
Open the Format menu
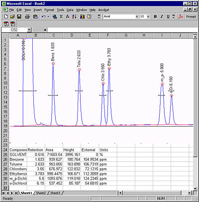[49, 10]
